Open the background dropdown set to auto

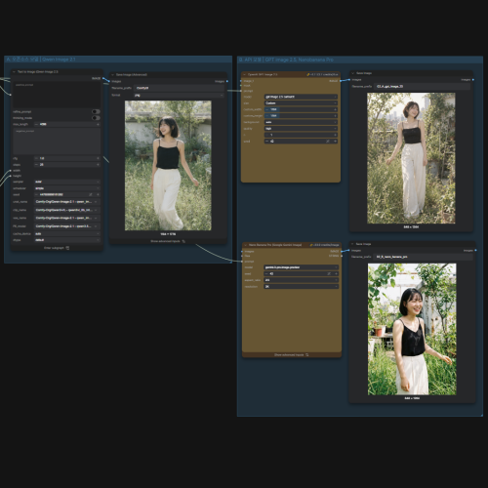(x=301, y=122)
